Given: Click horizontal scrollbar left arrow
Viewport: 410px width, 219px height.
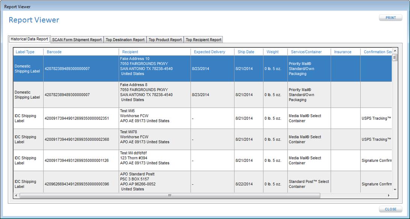Looking at the screenshot, I should pyautogui.click(x=16, y=195).
